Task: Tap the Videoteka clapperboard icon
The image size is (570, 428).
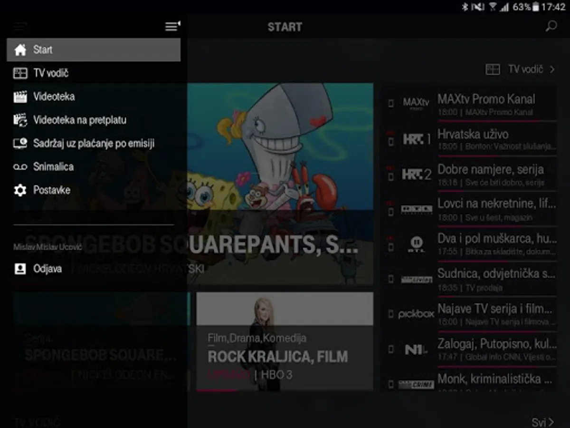Action: tap(20, 97)
